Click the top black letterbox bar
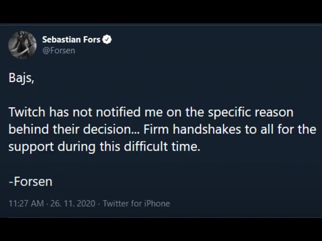The image size is (322, 241). tap(161, 11)
